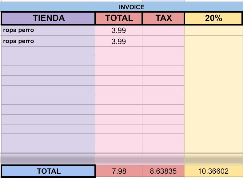This screenshot has height=178, width=243.
Task: Select empty TAX cell in third item row
Action: coord(163,51)
